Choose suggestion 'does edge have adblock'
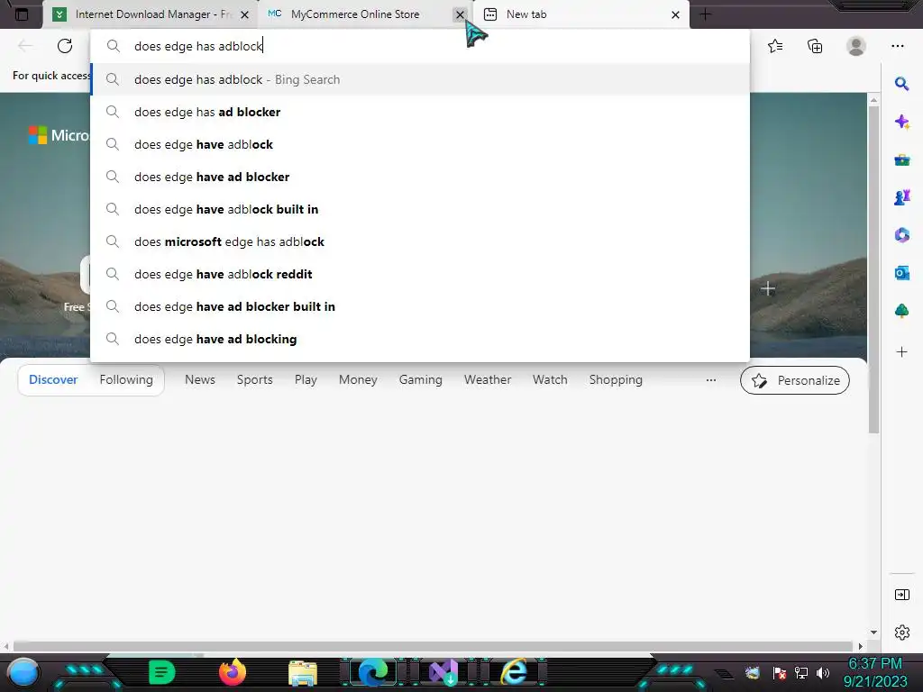923x692 pixels. tap(420, 144)
